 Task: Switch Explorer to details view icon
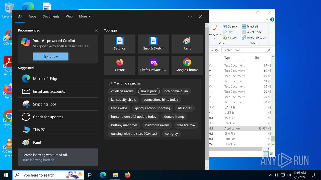pos(266,154)
